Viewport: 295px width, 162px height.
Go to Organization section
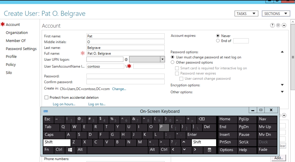point(17,33)
